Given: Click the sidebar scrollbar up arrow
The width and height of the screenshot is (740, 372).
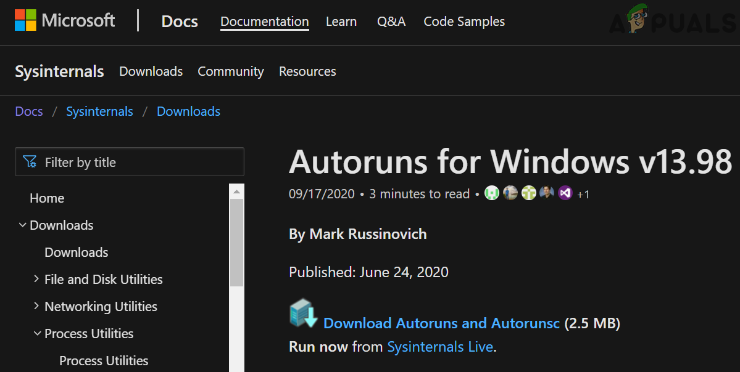Looking at the screenshot, I should coord(236,191).
